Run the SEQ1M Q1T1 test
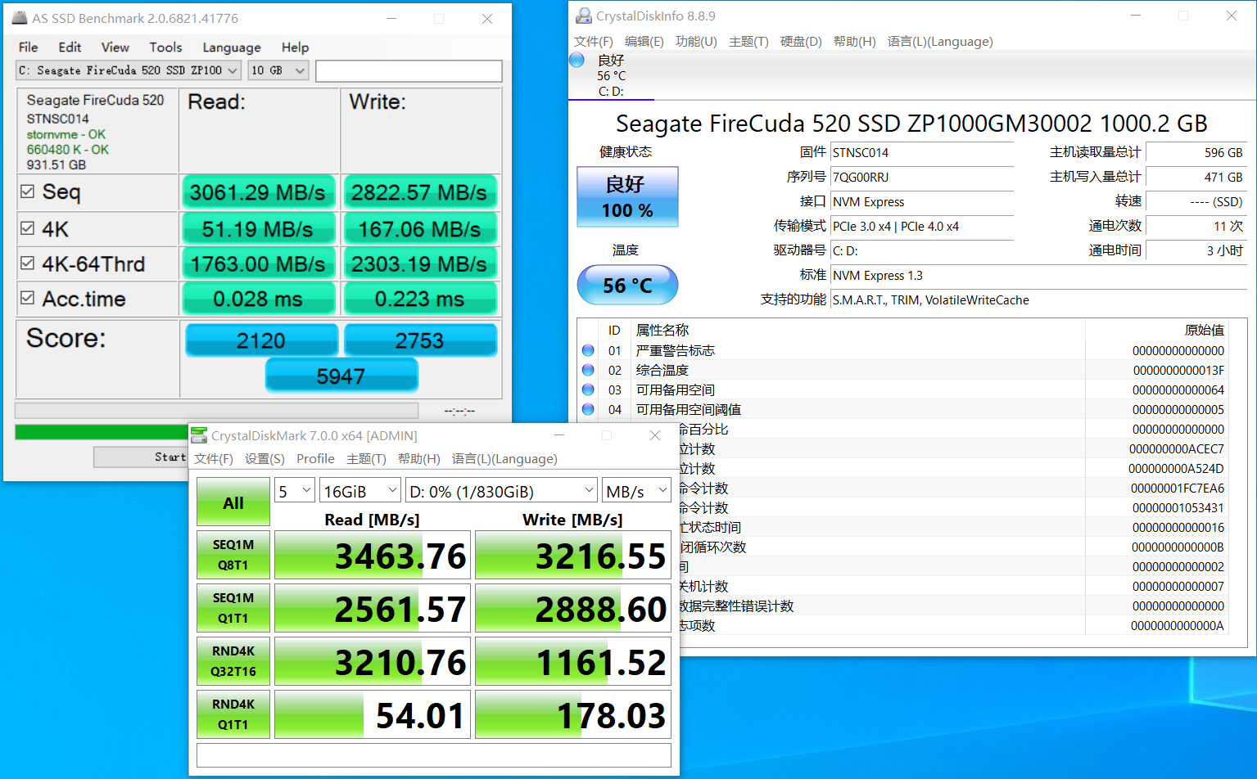 (x=233, y=608)
